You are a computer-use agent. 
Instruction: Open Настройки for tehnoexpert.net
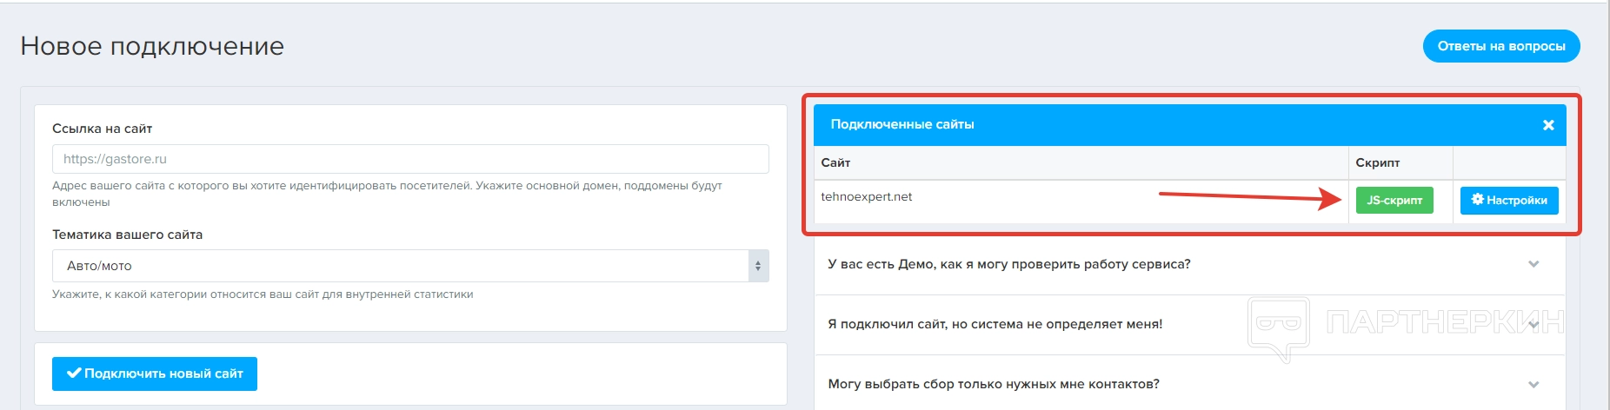(x=1509, y=201)
